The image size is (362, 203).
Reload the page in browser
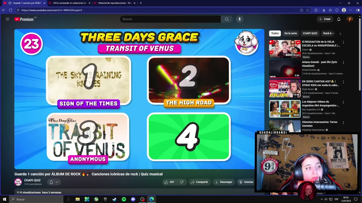(x=10, y=10)
